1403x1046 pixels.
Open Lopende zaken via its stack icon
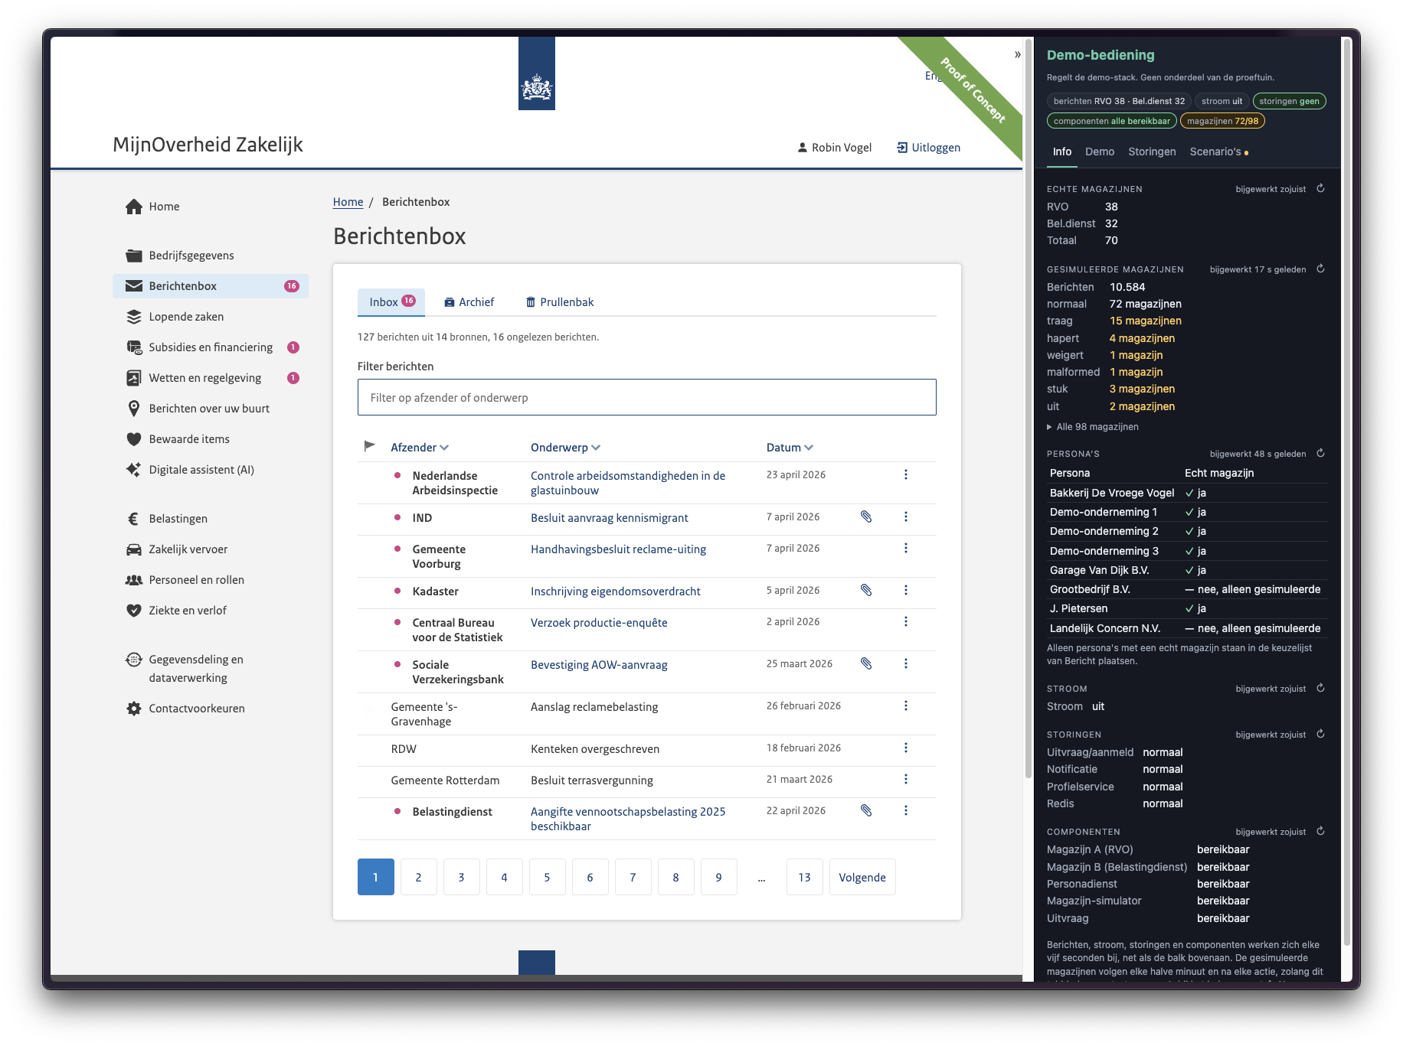[x=134, y=317]
